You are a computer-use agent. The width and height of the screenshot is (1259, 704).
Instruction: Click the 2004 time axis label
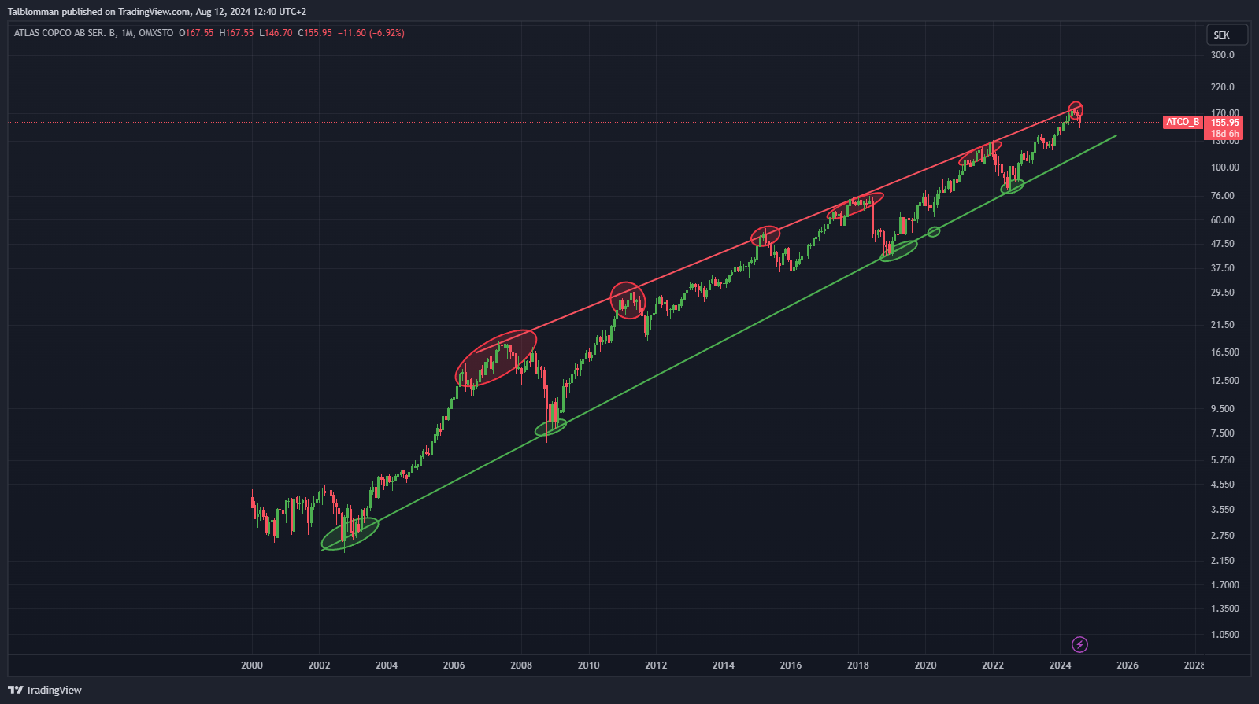pyautogui.click(x=387, y=665)
